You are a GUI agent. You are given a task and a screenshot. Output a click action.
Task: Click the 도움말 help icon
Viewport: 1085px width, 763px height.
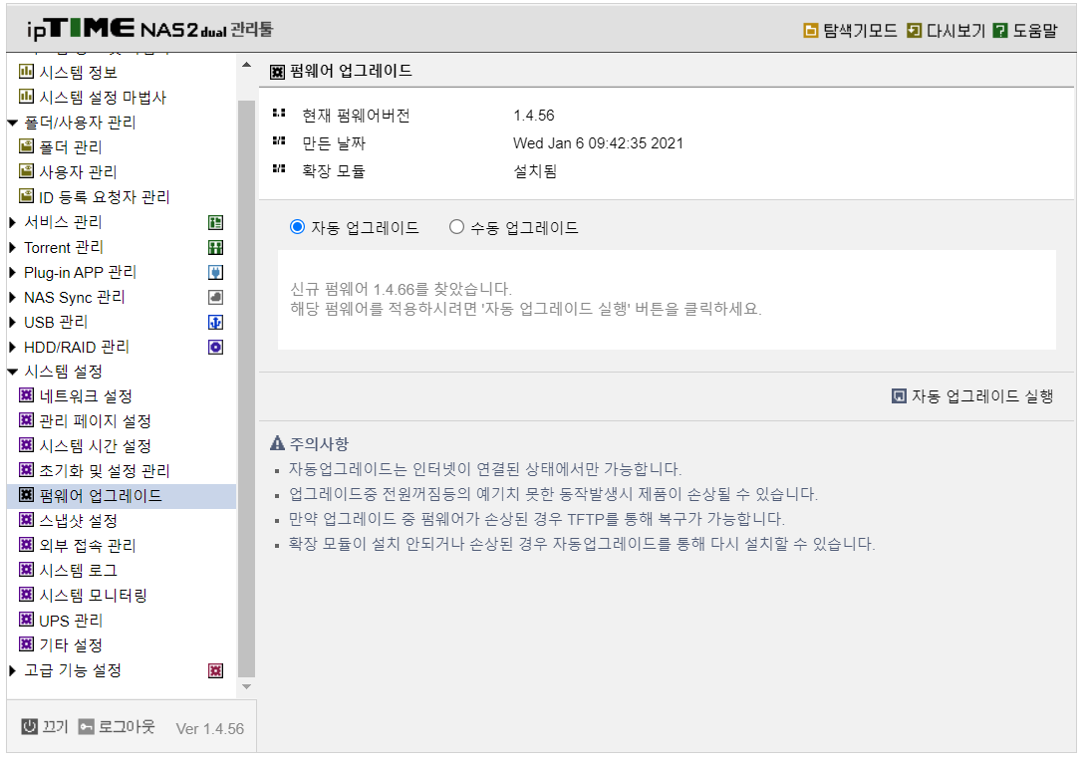click(1000, 31)
